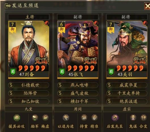Select the 精准 tactic icon
This screenshot has height=132, width=150.
[x=94, y=118]
